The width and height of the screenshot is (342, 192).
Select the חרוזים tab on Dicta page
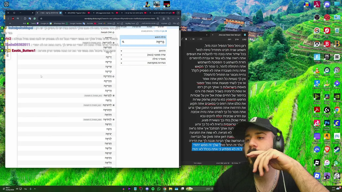coord(161,27)
